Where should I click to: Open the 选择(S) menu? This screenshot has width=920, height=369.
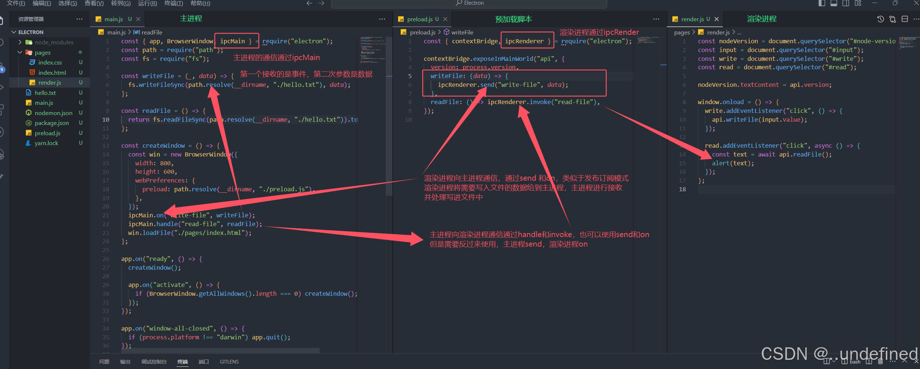pos(68,3)
